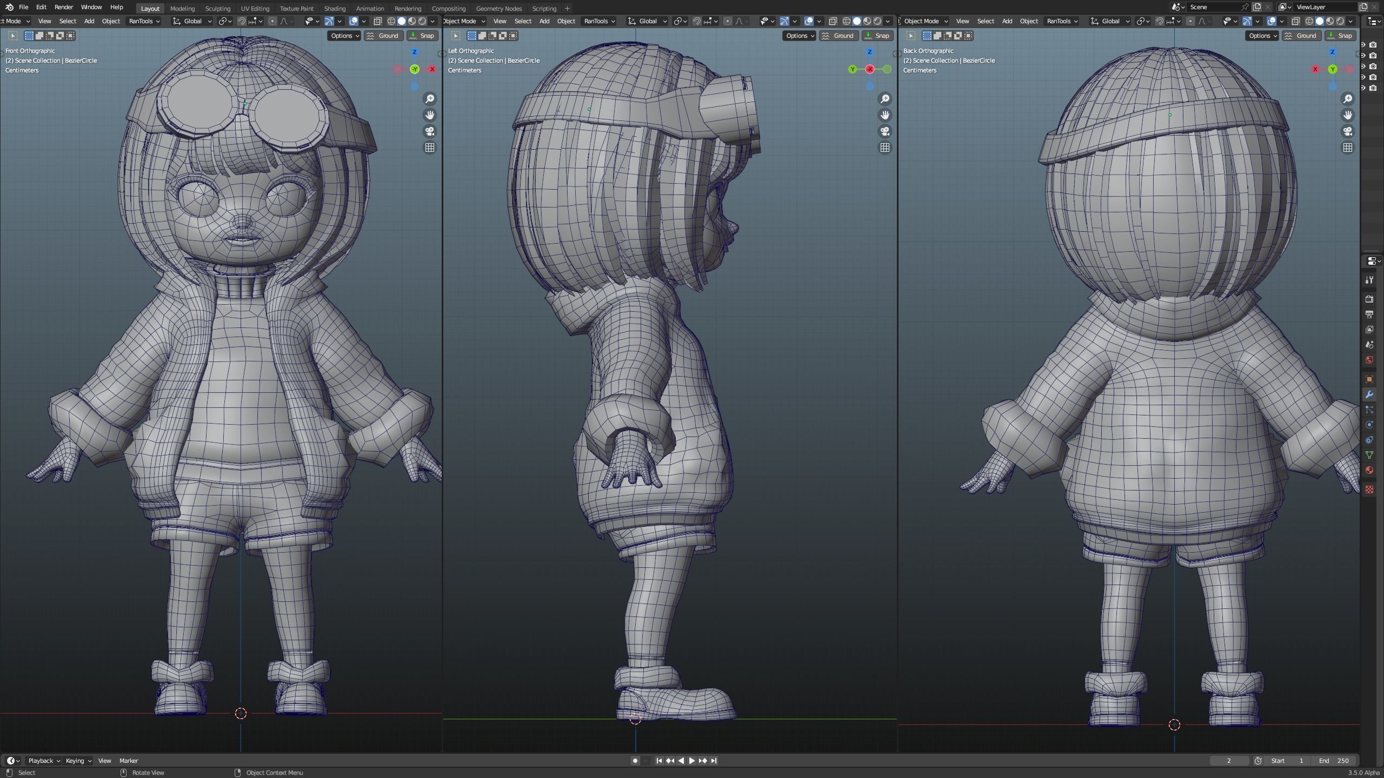Viewport: 1384px width, 778px height.
Task: Toggle gizmo display in the Front viewport header
Action: tap(329, 21)
